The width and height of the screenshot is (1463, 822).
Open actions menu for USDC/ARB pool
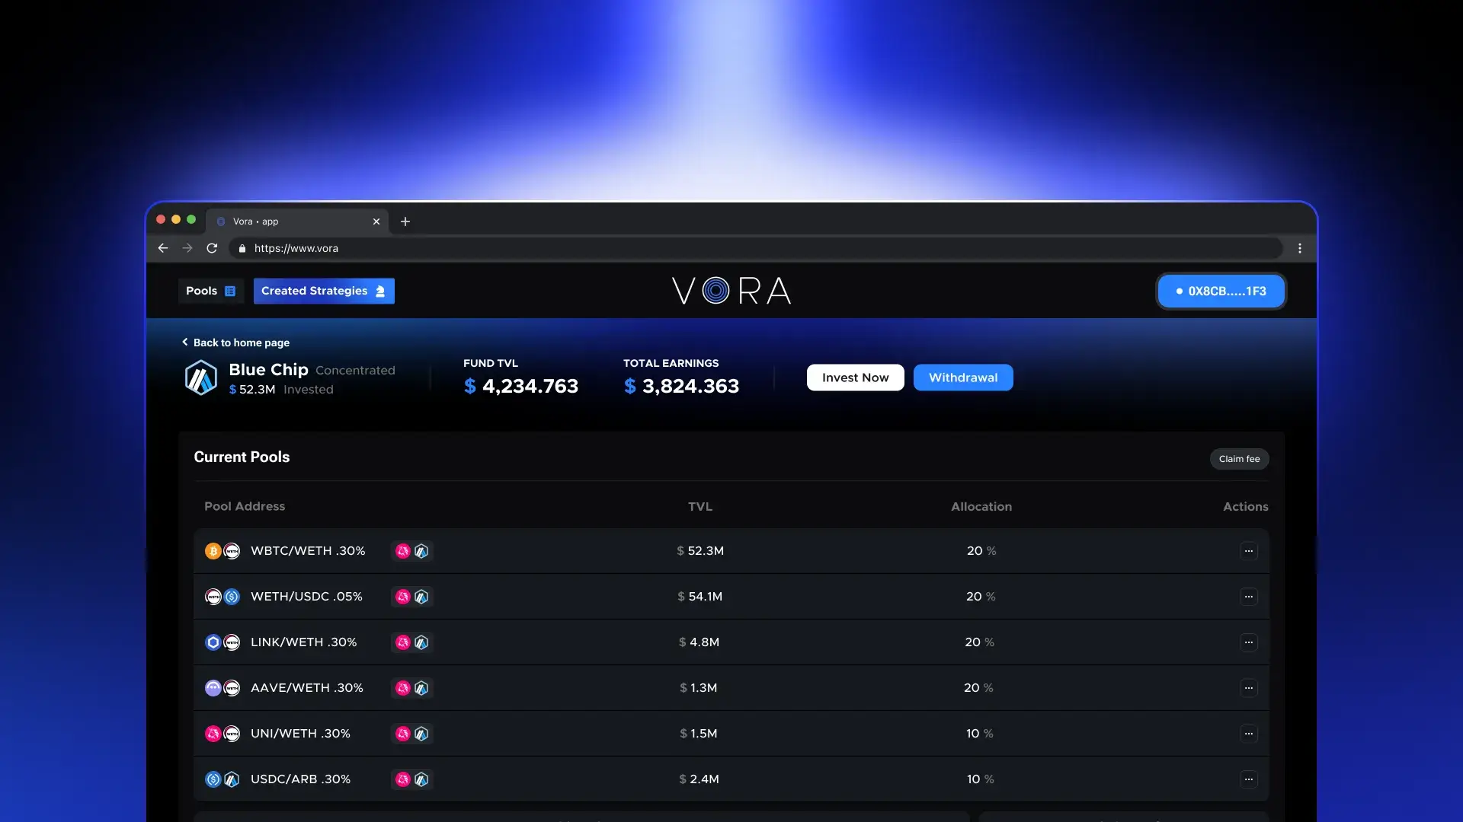(1248, 779)
